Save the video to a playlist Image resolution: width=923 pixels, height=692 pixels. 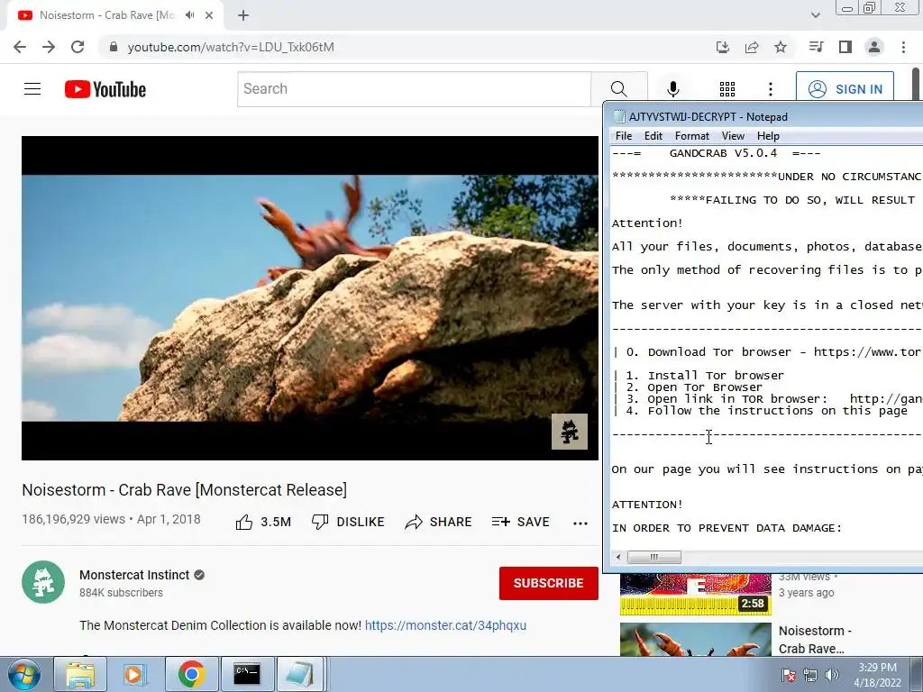point(521,522)
